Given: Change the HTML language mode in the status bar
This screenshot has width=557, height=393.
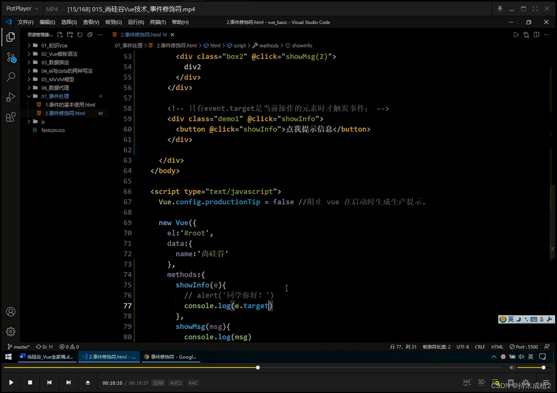Looking at the screenshot, I should (x=497, y=347).
